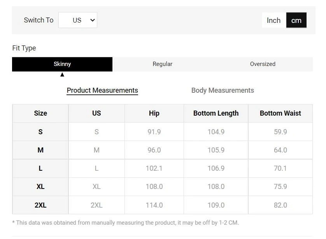
Task: Click the bold XL size row label
Action: (x=40, y=187)
